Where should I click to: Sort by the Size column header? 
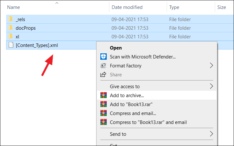(221, 7)
